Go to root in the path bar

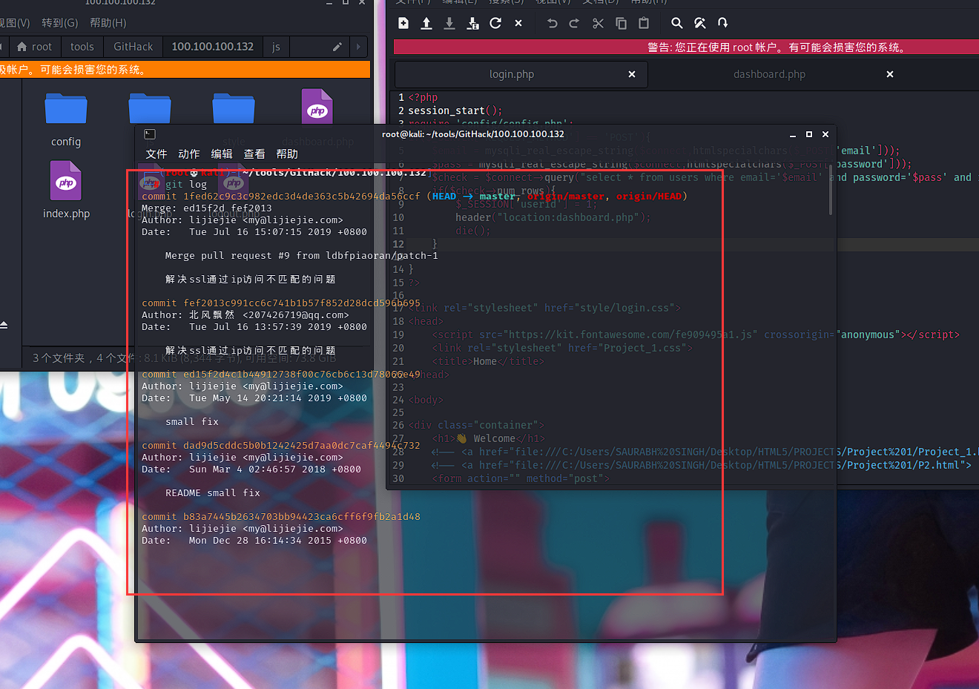pos(34,47)
